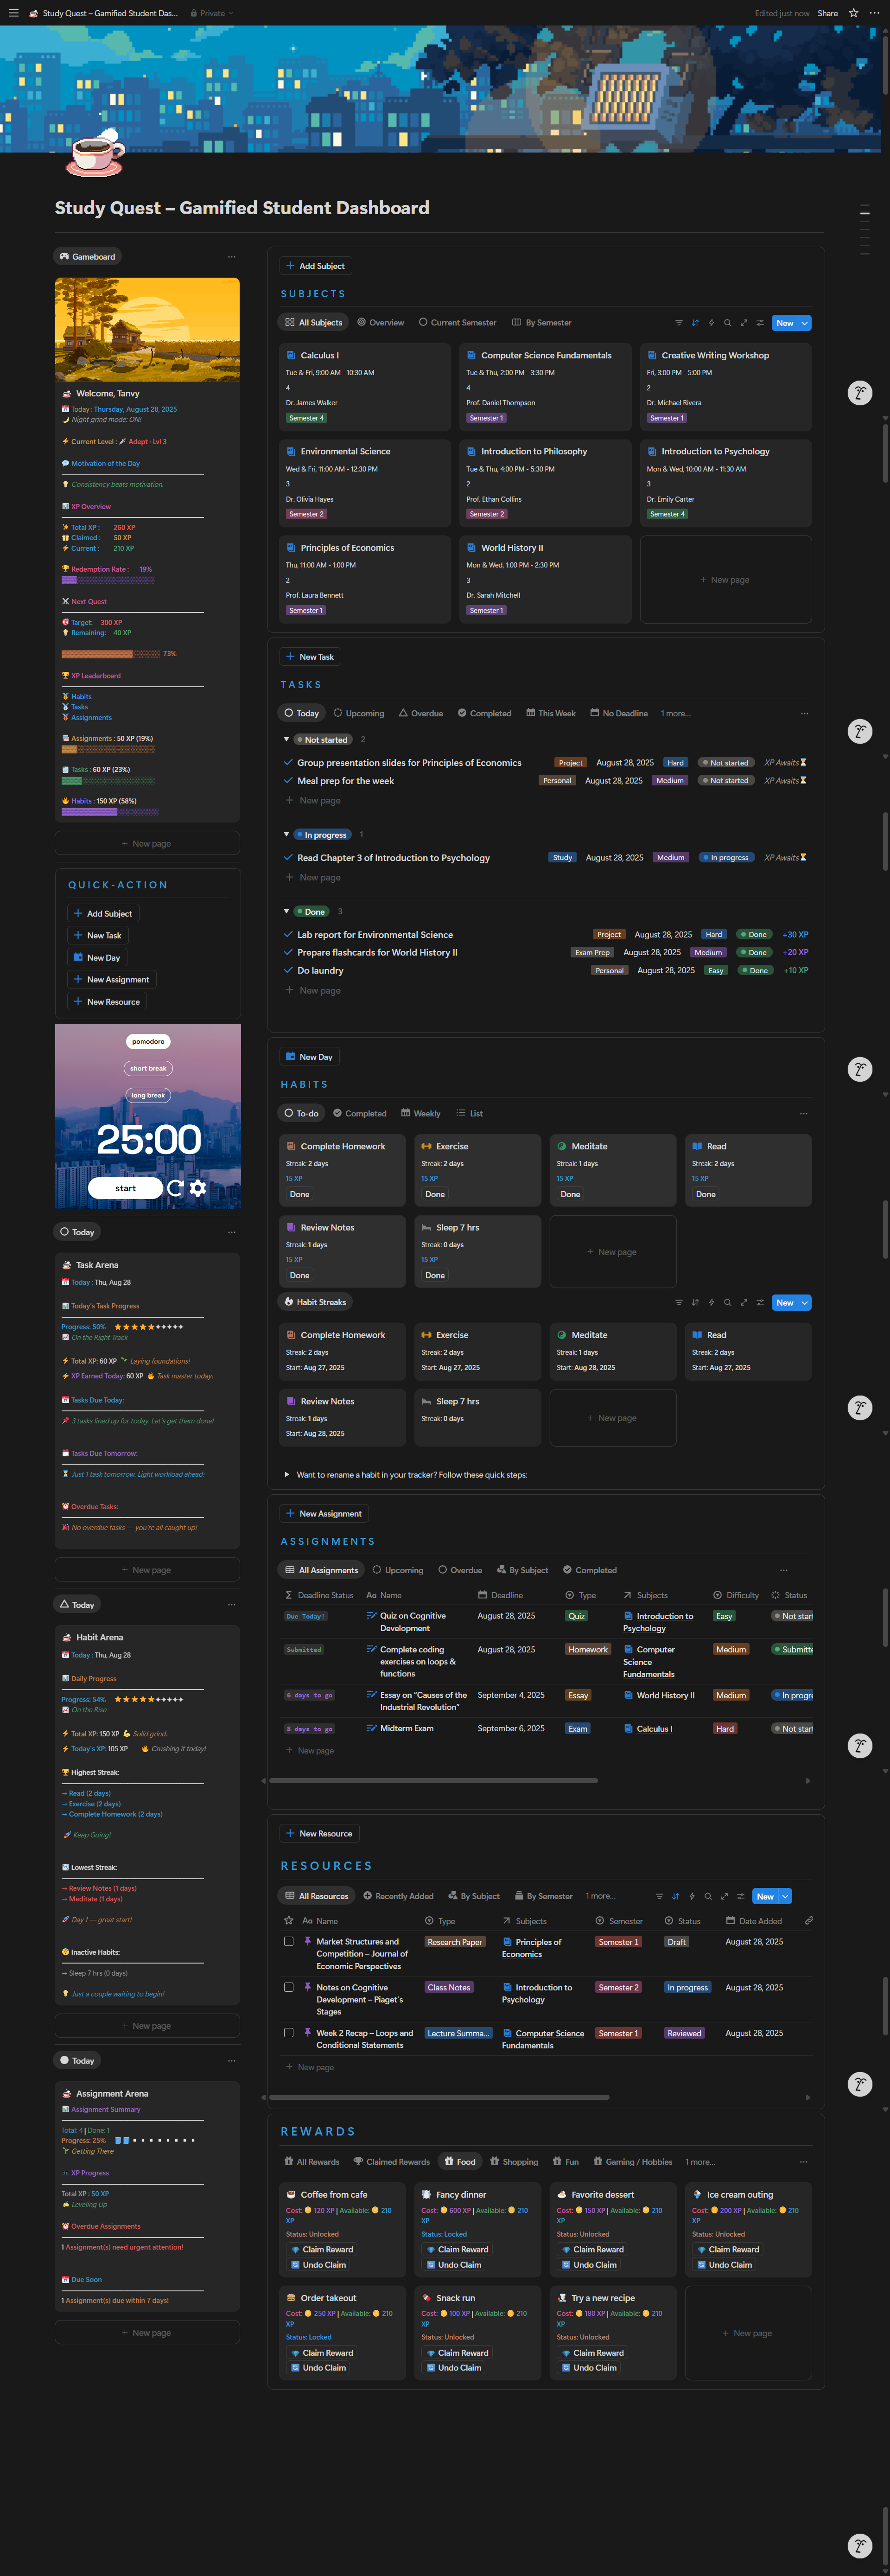Expand the rename habit instructions toggle
The height and width of the screenshot is (2576, 890).
pos(287,1475)
